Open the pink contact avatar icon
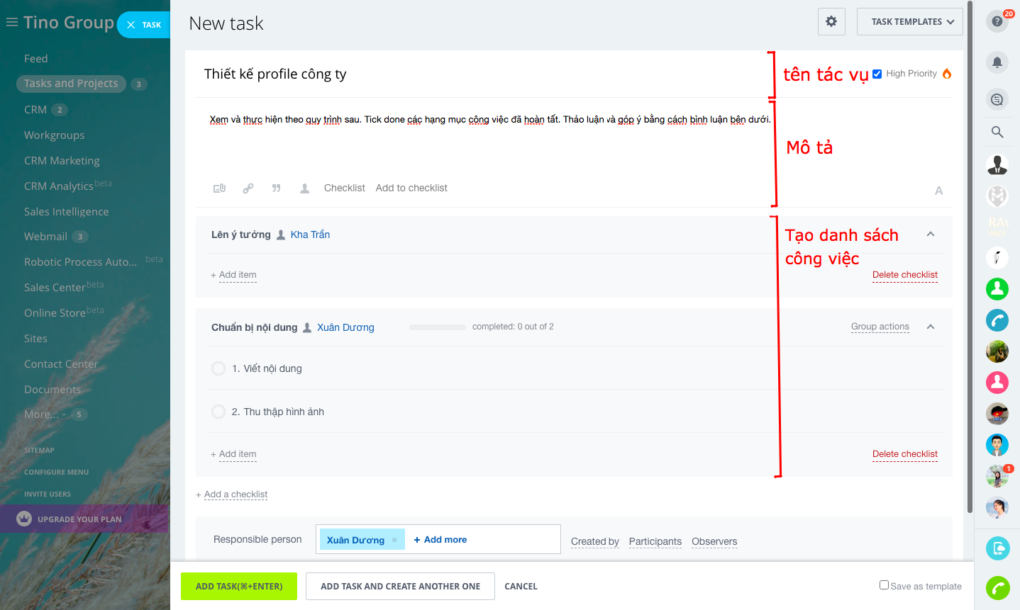Image resolution: width=1020 pixels, height=610 pixels. tap(997, 383)
